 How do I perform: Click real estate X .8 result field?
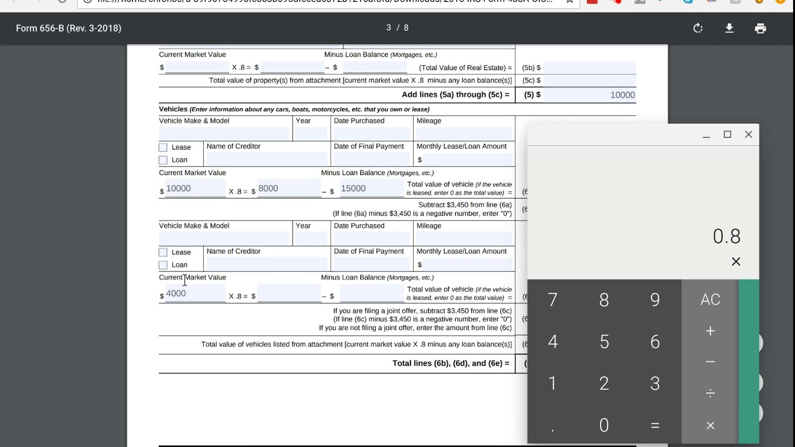pyautogui.click(x=292, y=67)
